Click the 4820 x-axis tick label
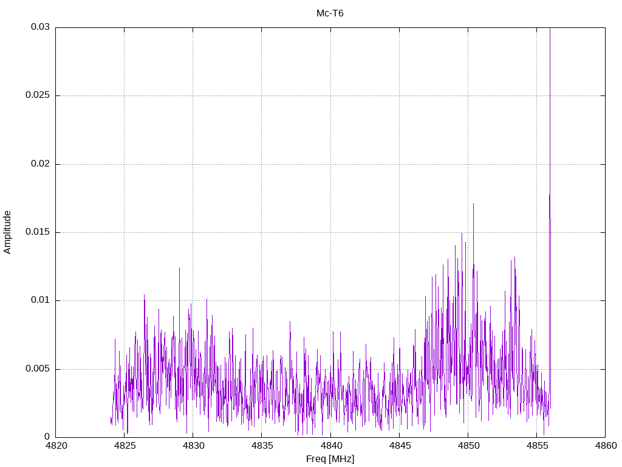The height and width of the screenshot is (467, 622). click(x=56, y=446)
